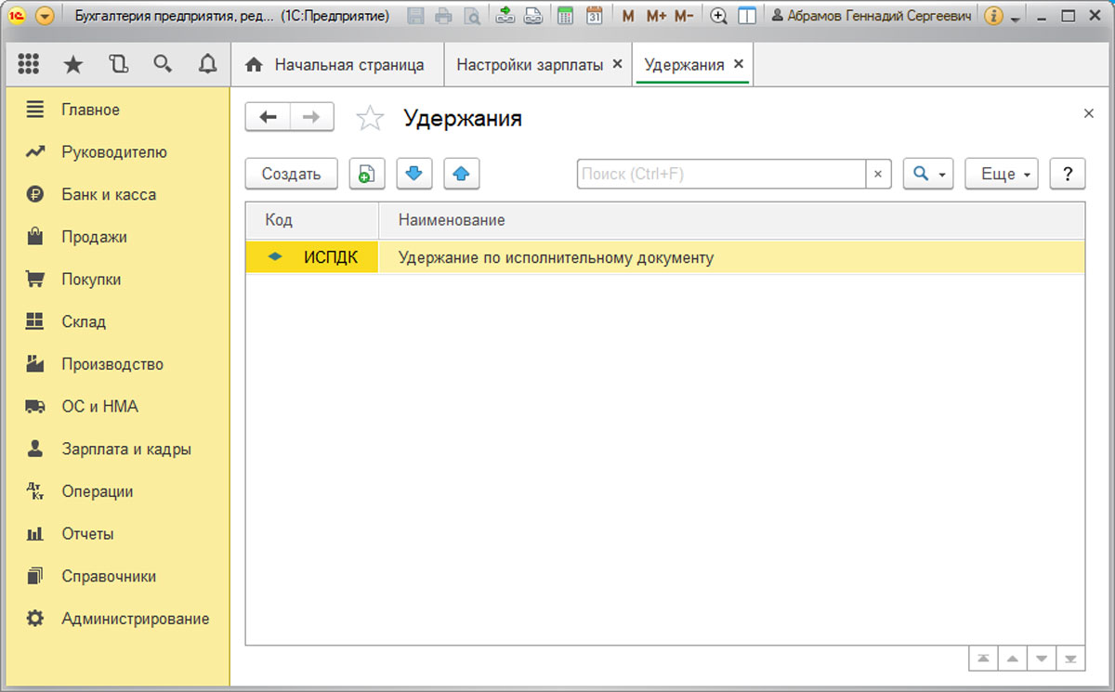Switch to Настройки зарплаты tab

coord(530,65)
